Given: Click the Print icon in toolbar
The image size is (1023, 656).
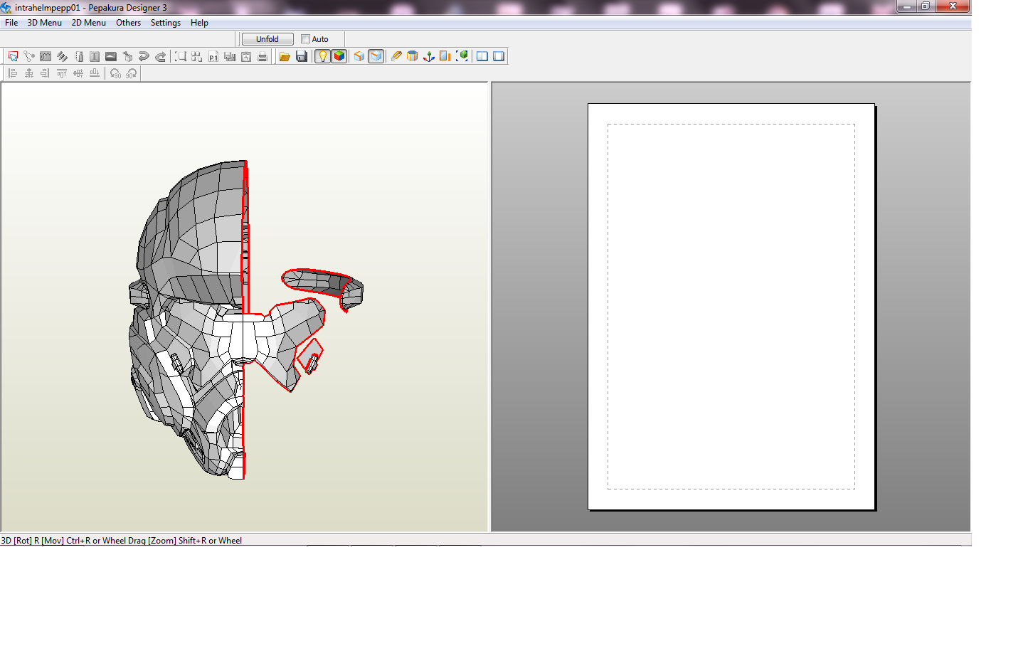Looking at the screenshot, I should (263, 56).
